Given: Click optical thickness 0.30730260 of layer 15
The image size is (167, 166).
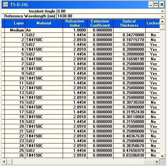Looking at the screenshot, I should (x=129, y=102).
